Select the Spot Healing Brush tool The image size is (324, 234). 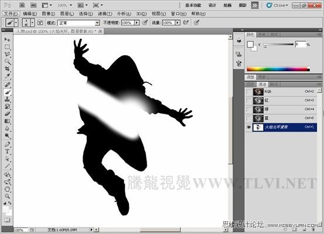(7, 84)
